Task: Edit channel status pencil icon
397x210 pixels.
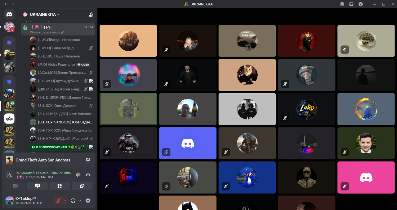Action: pyautogui.click(x=63, y=32)
